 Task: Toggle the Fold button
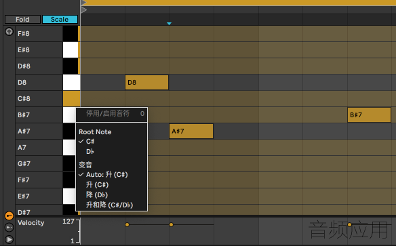22,20
